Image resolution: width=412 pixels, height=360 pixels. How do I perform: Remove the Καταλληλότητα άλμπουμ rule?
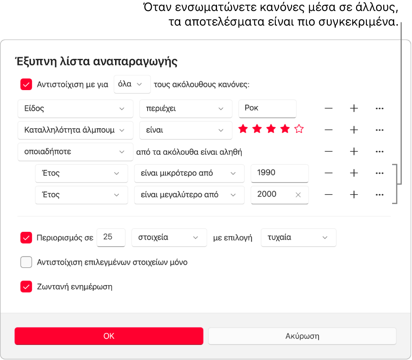(328, 130)
